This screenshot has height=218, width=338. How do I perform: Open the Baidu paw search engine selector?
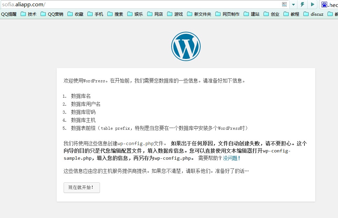[325, 5]
